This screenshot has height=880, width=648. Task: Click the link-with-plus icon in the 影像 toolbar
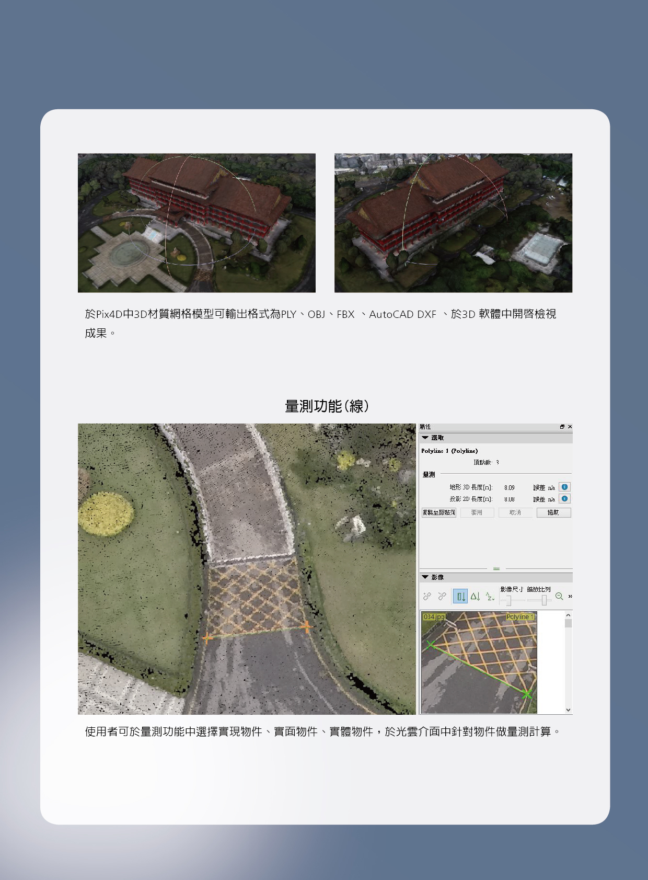427,596
